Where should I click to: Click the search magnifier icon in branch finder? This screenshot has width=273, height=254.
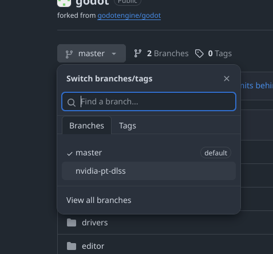coord(72,102)
